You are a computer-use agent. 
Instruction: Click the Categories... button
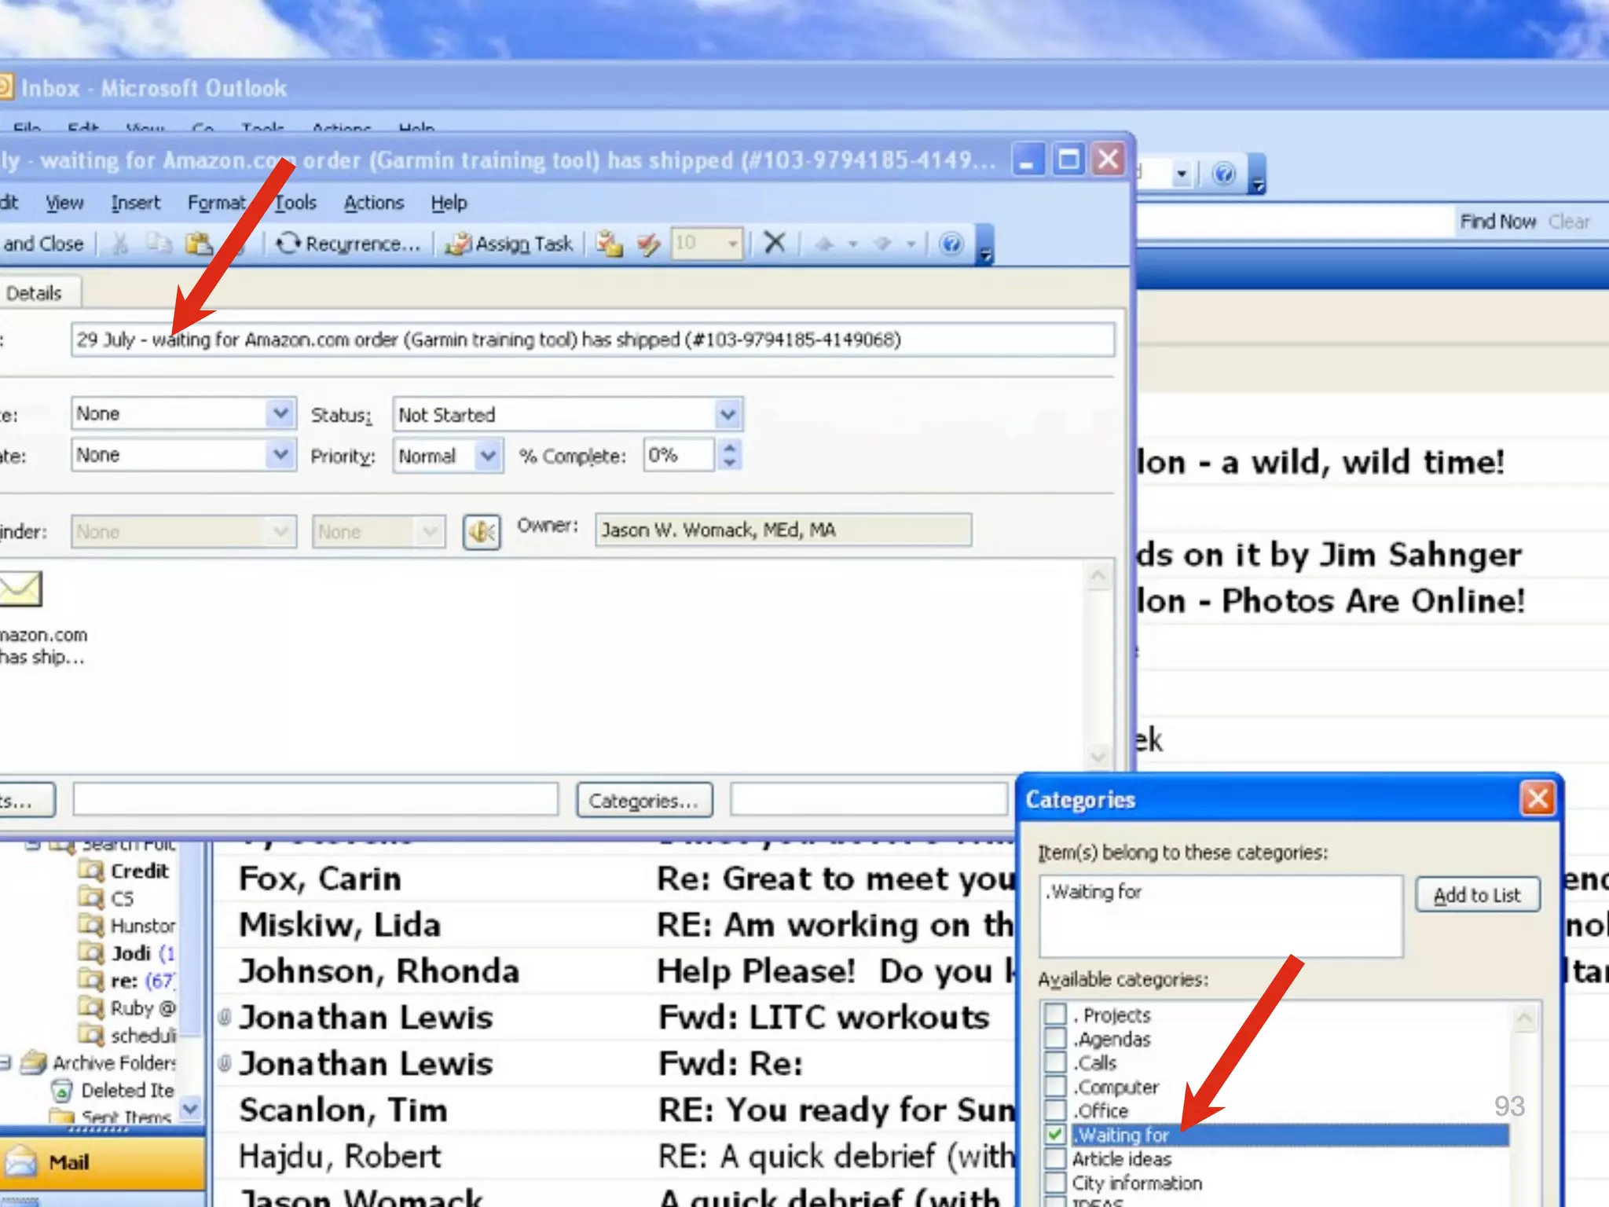click(x=643, y=800)
